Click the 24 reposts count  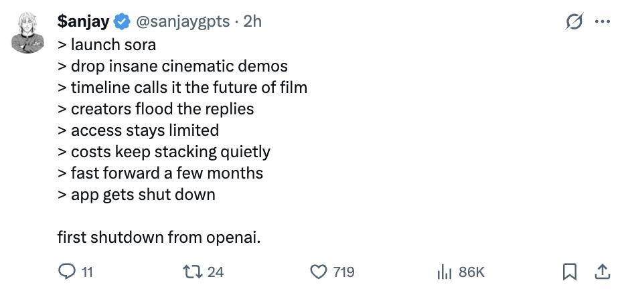[215, 272]
